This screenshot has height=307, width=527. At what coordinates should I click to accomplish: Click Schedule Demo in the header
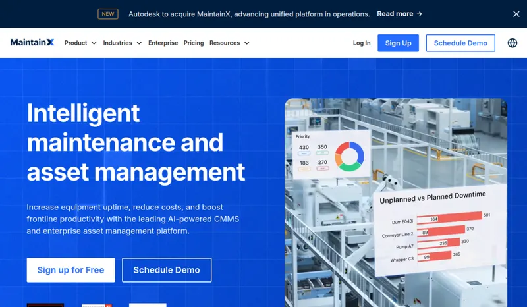pos(460,43)
